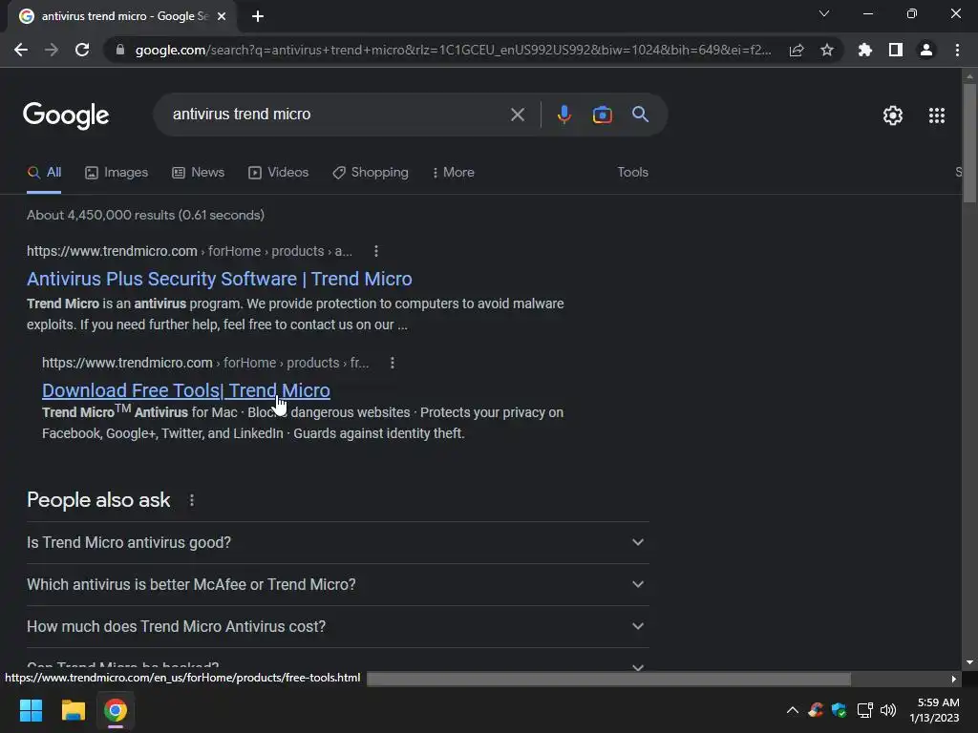Click the Chrome icon in the taskbar

pos(116,710)
